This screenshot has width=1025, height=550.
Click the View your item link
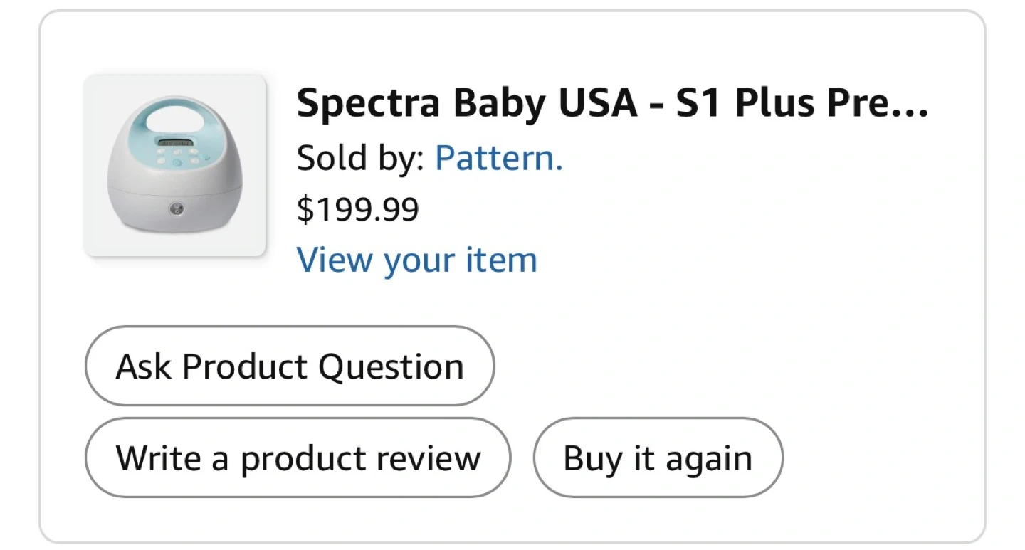(x=416, y=260)
